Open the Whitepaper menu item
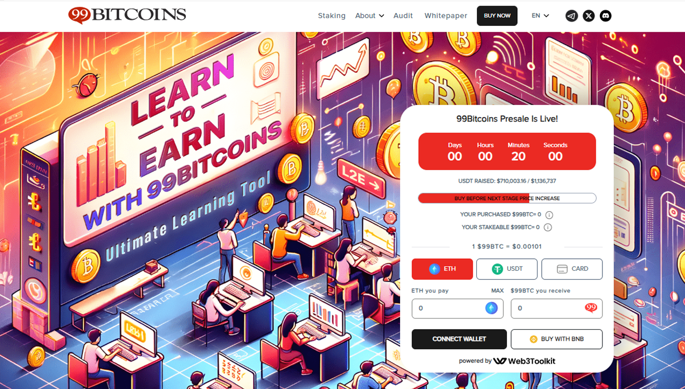 (x=446, y=16)
